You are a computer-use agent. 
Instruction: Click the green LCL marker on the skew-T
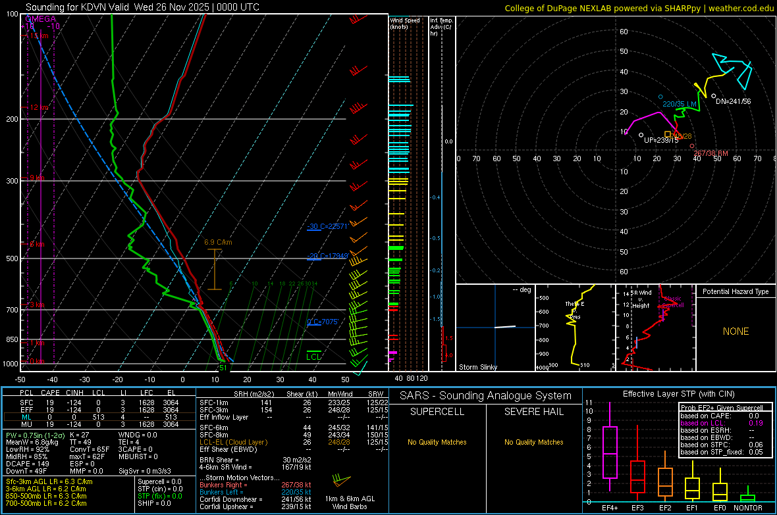(313, 356)
